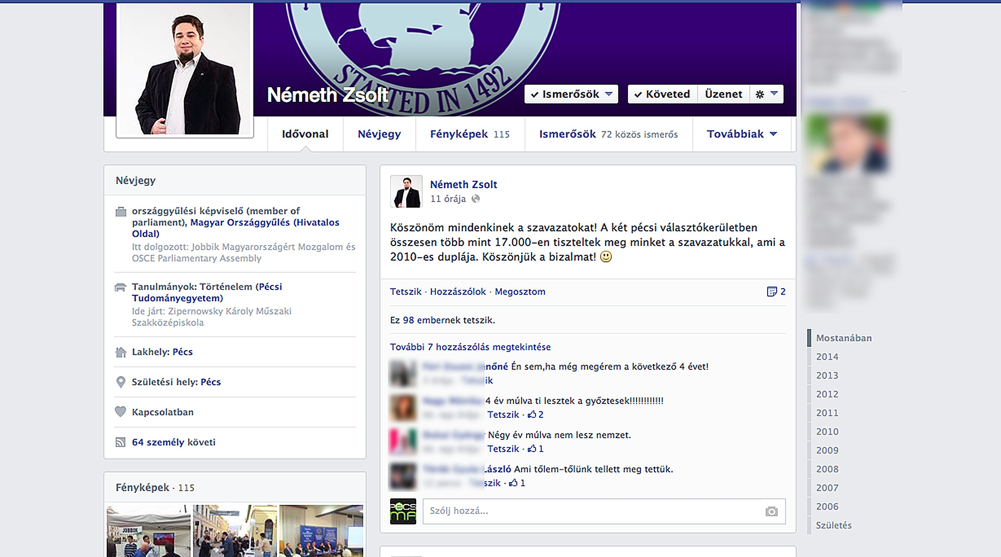Click Hozzászólok to comment on post
1001x557 pixels.
point(458,292)
